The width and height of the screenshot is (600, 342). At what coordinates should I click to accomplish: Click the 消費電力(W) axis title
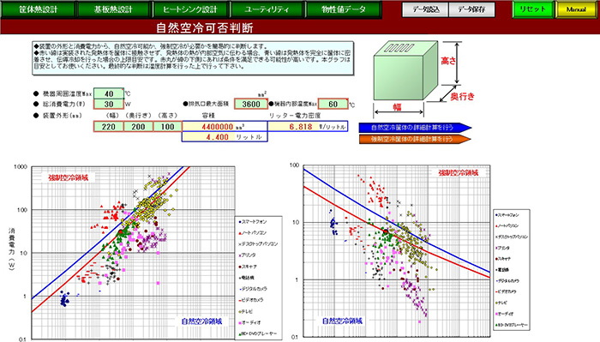(11, 249)
